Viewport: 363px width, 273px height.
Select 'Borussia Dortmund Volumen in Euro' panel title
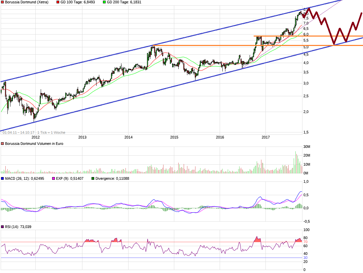point(34,144)
